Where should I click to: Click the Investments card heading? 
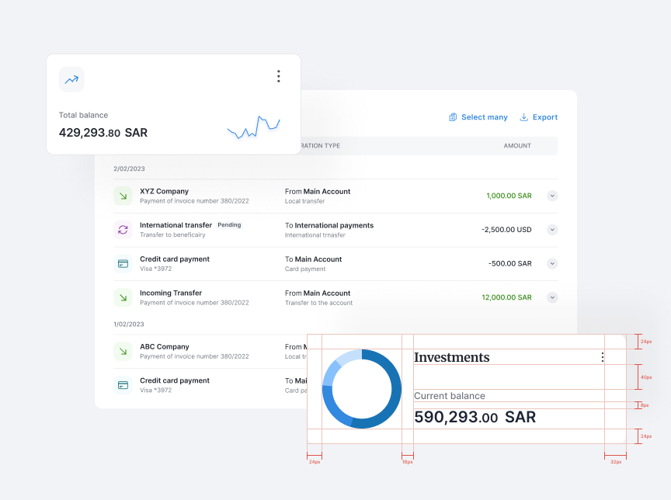tap(451, 357)
